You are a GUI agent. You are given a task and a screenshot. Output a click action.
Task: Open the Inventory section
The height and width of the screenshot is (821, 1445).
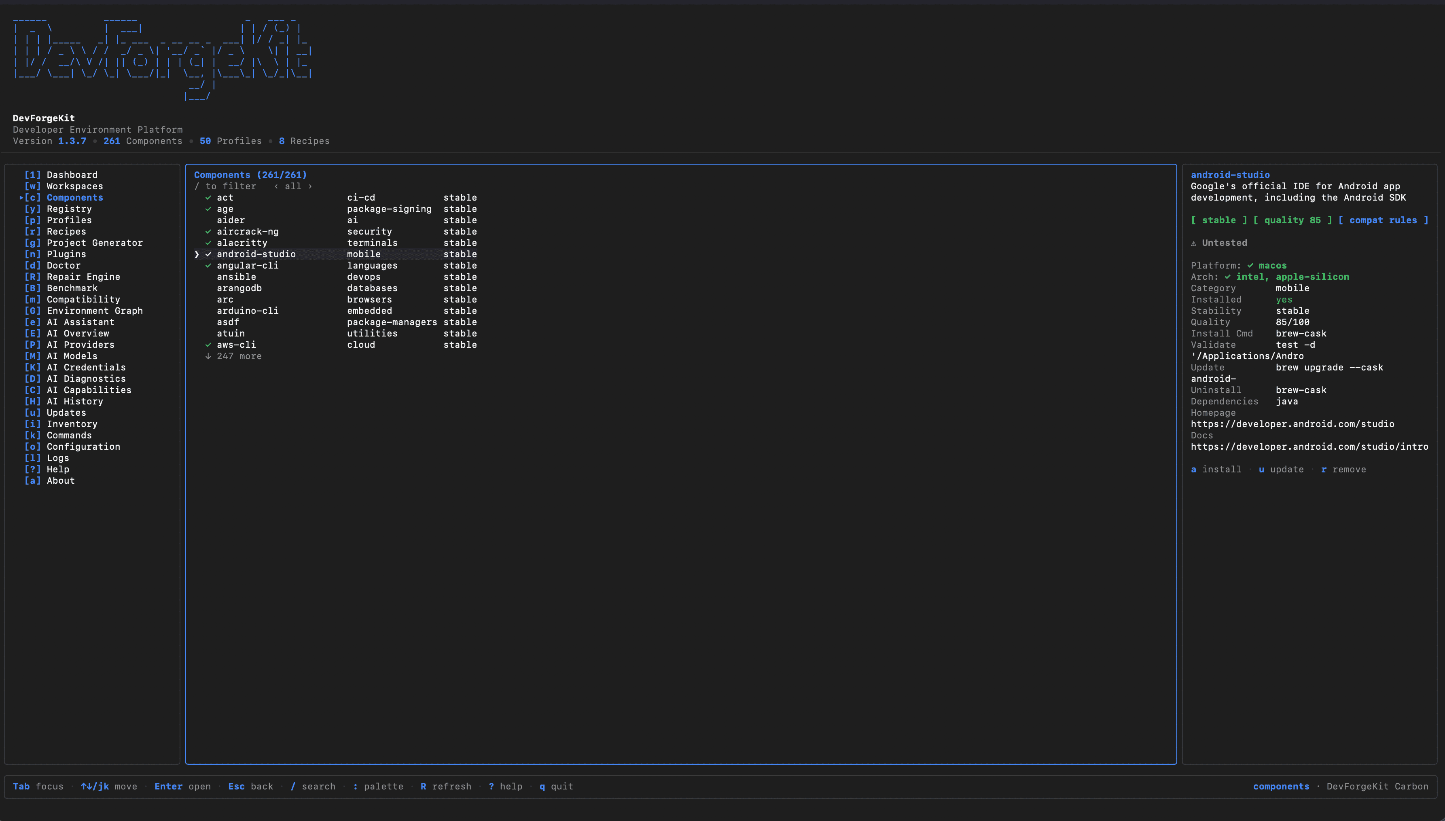61,423
